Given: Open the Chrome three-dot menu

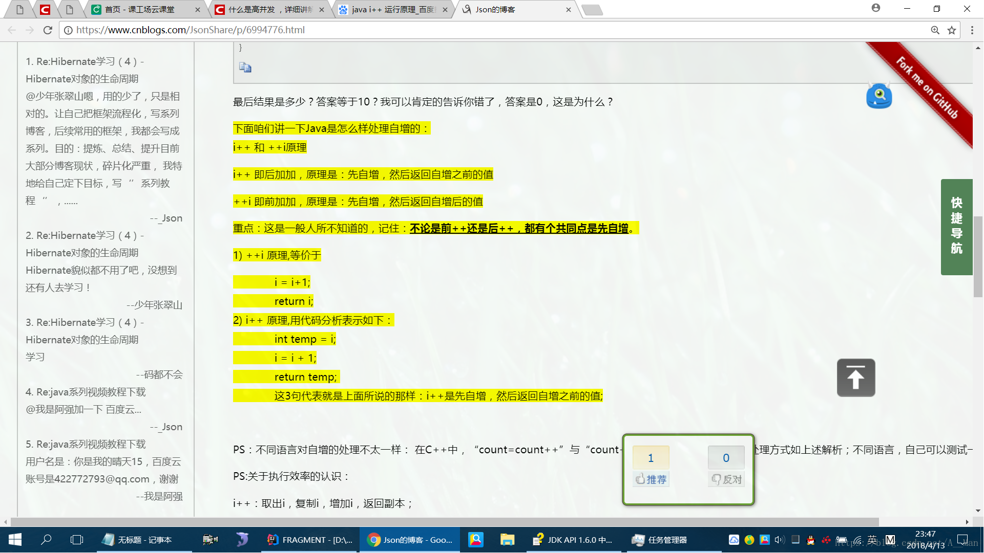Looking at the screenshot, I should tap(972, 30).
